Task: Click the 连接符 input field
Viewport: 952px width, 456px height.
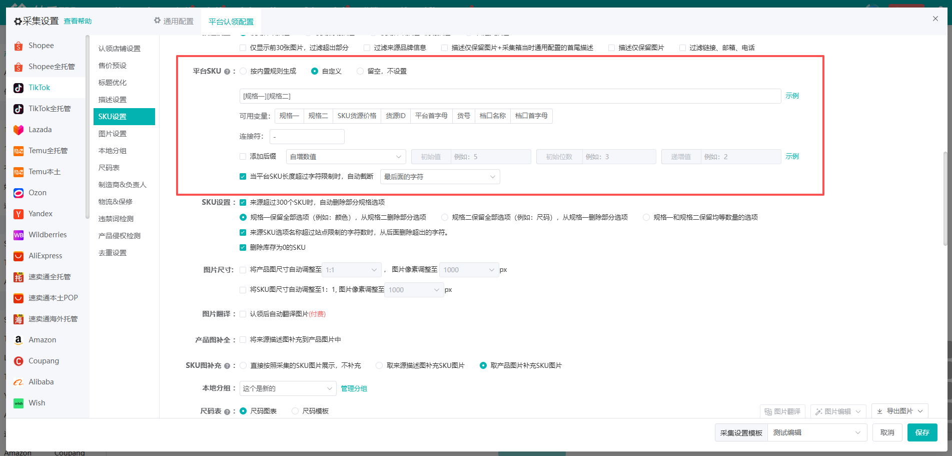Action: [307, 137]
